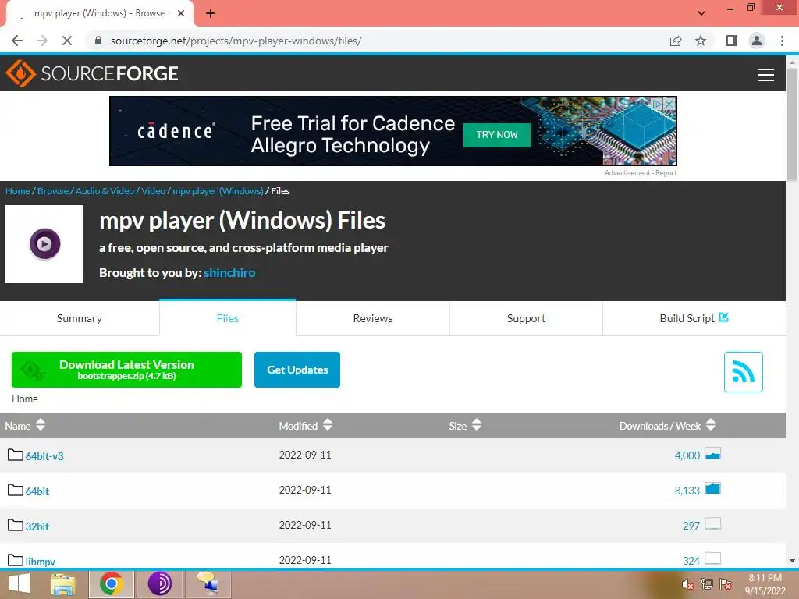Go to Browse breadcrumb link
This screenshot has width=799, height=599.
point(53,191)
